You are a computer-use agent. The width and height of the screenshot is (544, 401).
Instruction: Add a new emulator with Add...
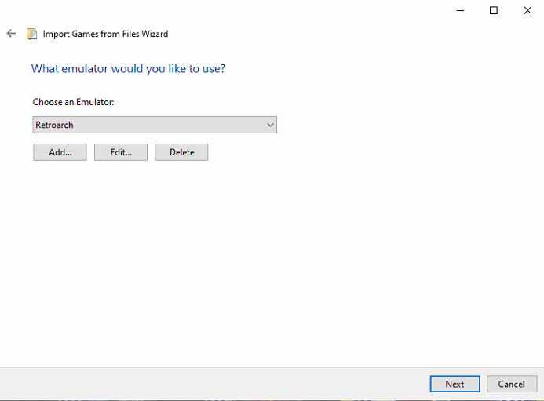click(x=60, y=152)
